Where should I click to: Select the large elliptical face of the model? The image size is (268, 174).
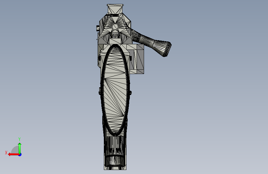115,90
